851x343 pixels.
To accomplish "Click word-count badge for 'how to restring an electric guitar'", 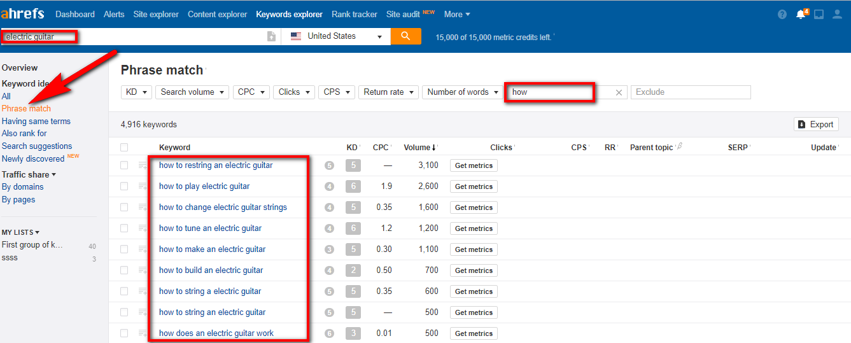I will (x=329, y=165).
